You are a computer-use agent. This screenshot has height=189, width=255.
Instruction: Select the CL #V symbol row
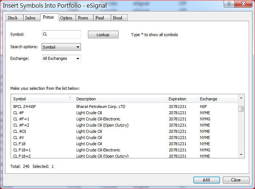(x=124, y=138)
